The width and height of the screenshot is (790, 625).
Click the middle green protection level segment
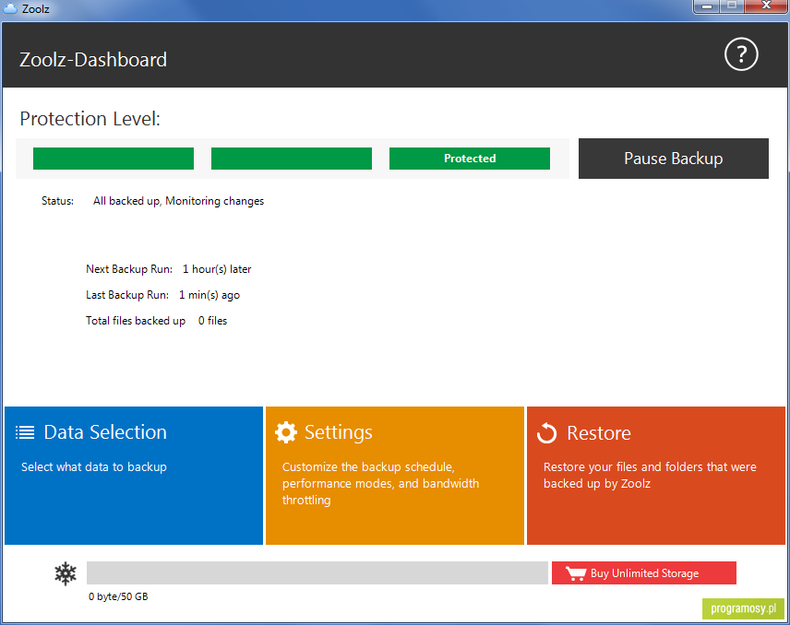[x=292, y=159]
